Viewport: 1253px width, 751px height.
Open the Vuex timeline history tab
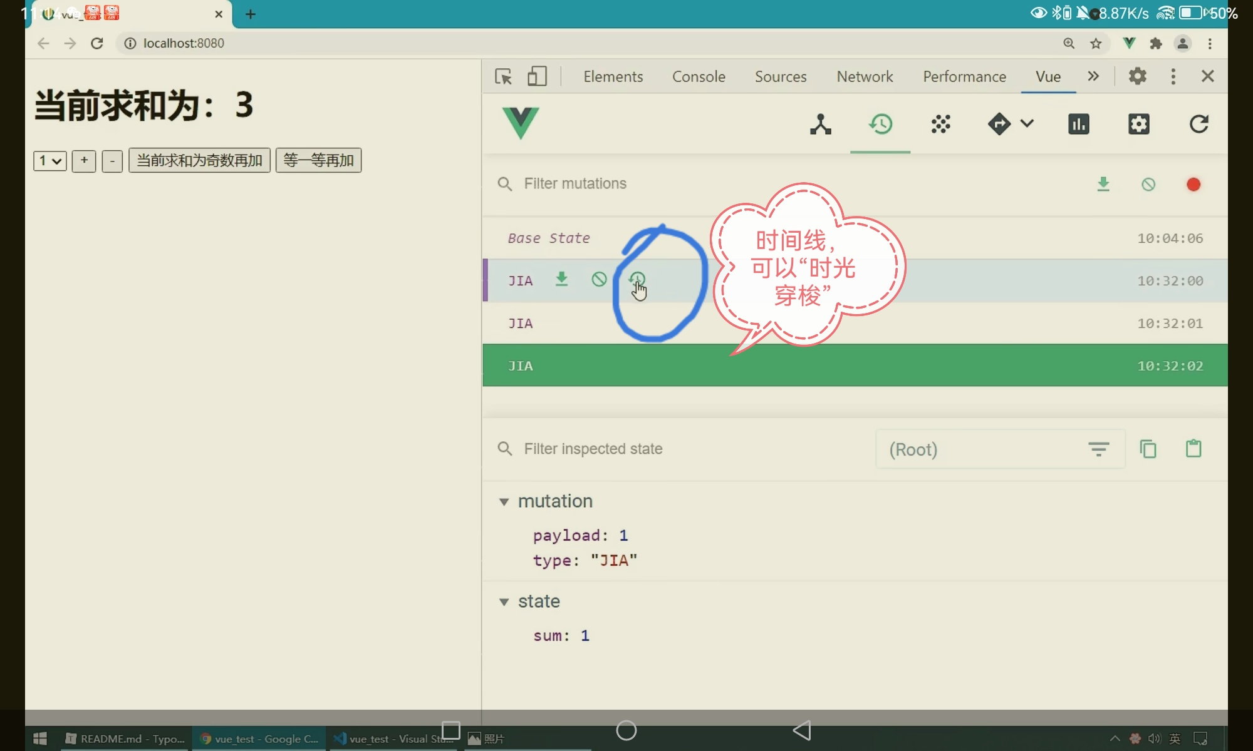click(x=880, y=124)
